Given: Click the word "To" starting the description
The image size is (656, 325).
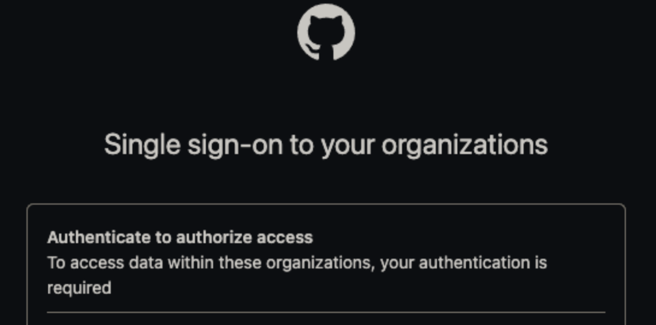Looking at the screenshot, I should tap(55, 263).
